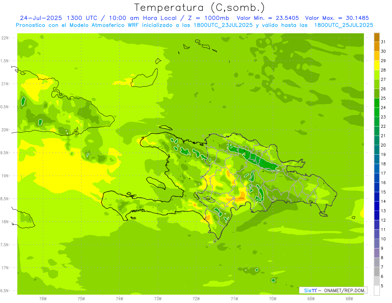The height and width of the screenshot is (303, 392).
Task: Click the '25' contour label near 19.5N
Action: (230, 146)
